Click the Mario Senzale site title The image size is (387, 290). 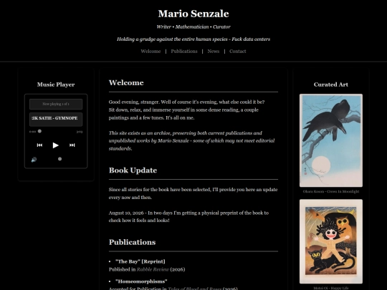tap(193, 14)
